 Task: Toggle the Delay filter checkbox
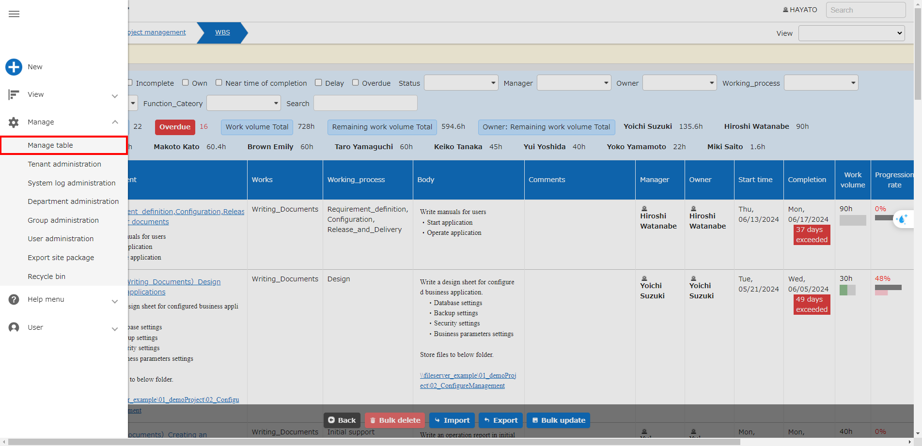[318, 82]
